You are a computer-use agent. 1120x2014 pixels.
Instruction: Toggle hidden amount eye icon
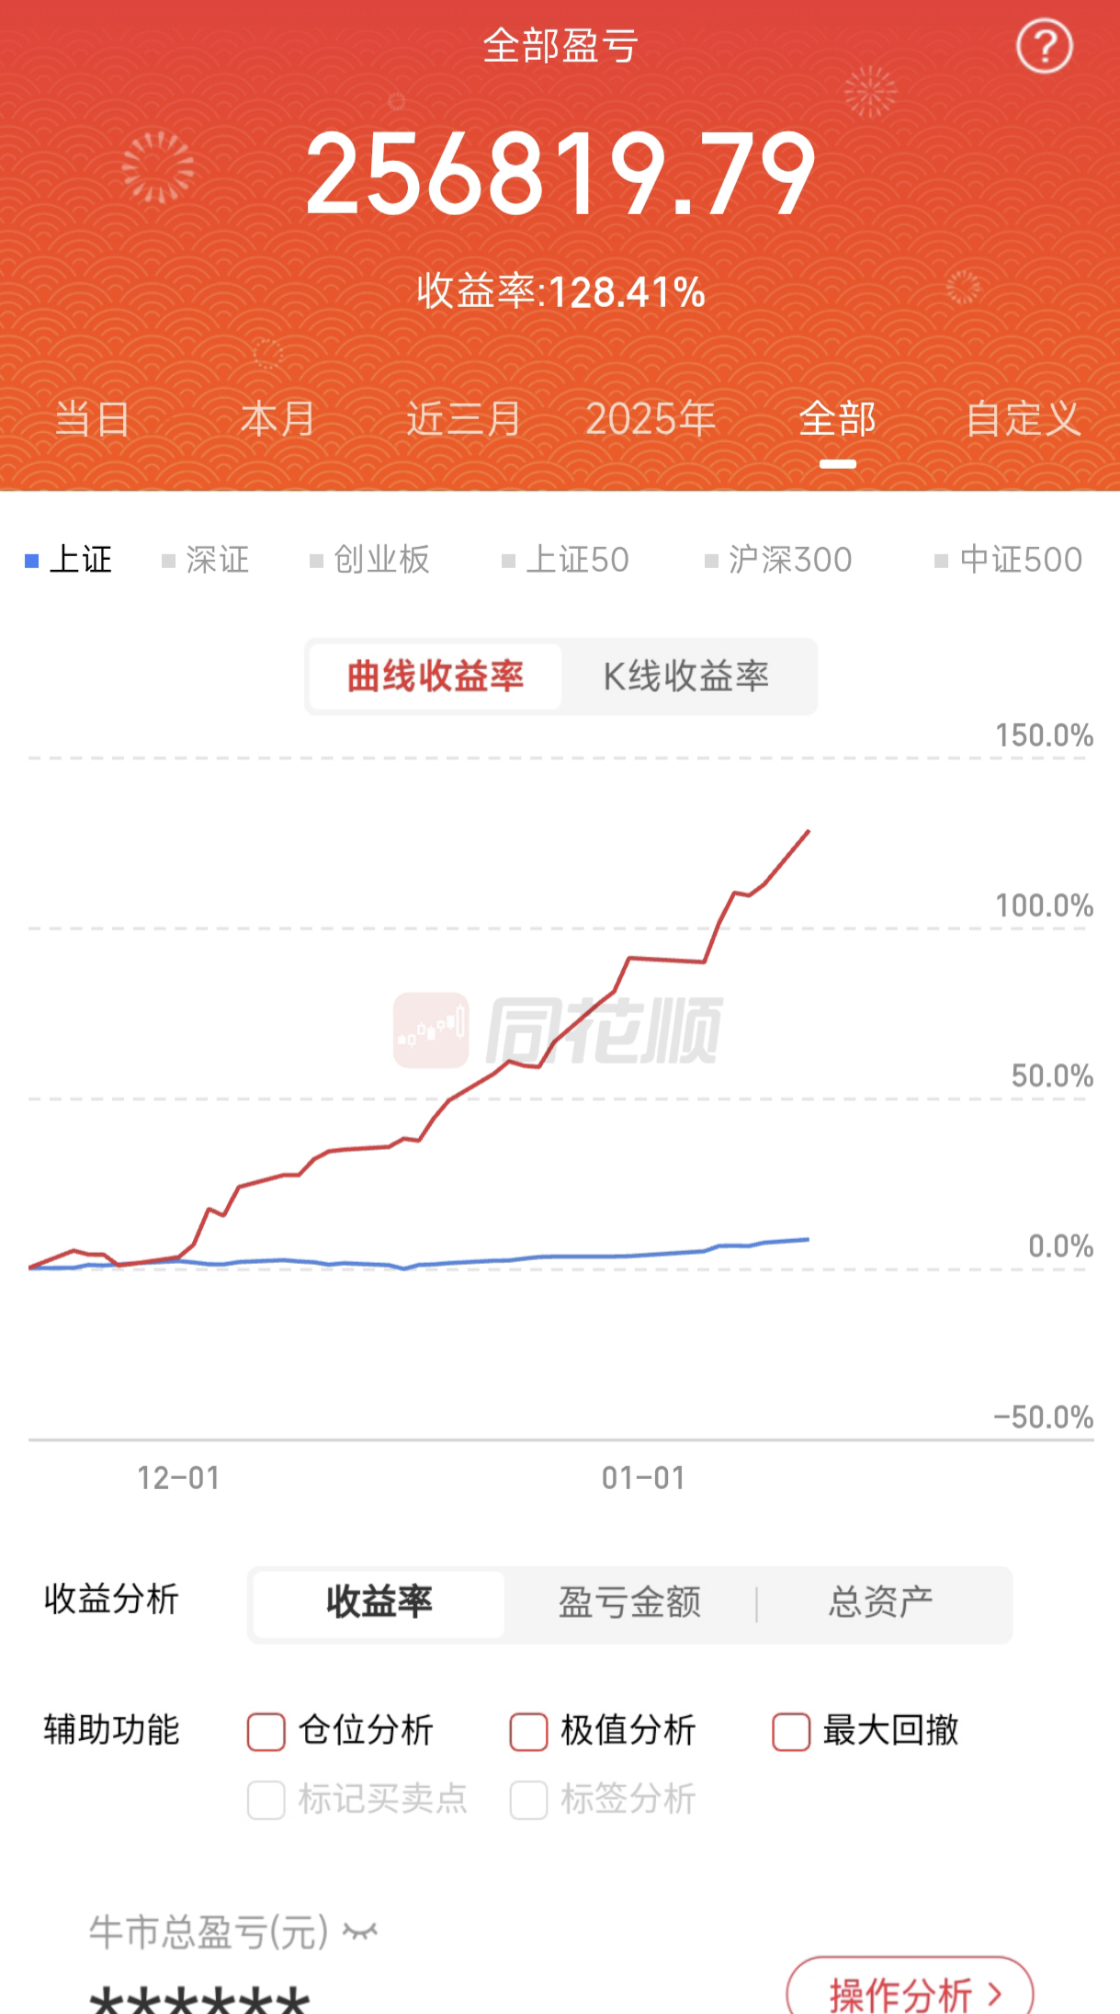tap(360, 1931)
